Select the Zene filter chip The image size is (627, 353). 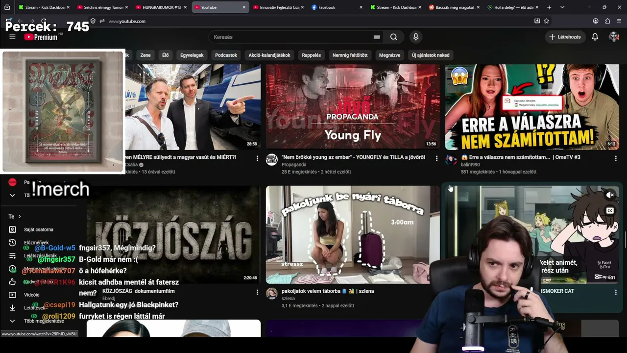145,55
